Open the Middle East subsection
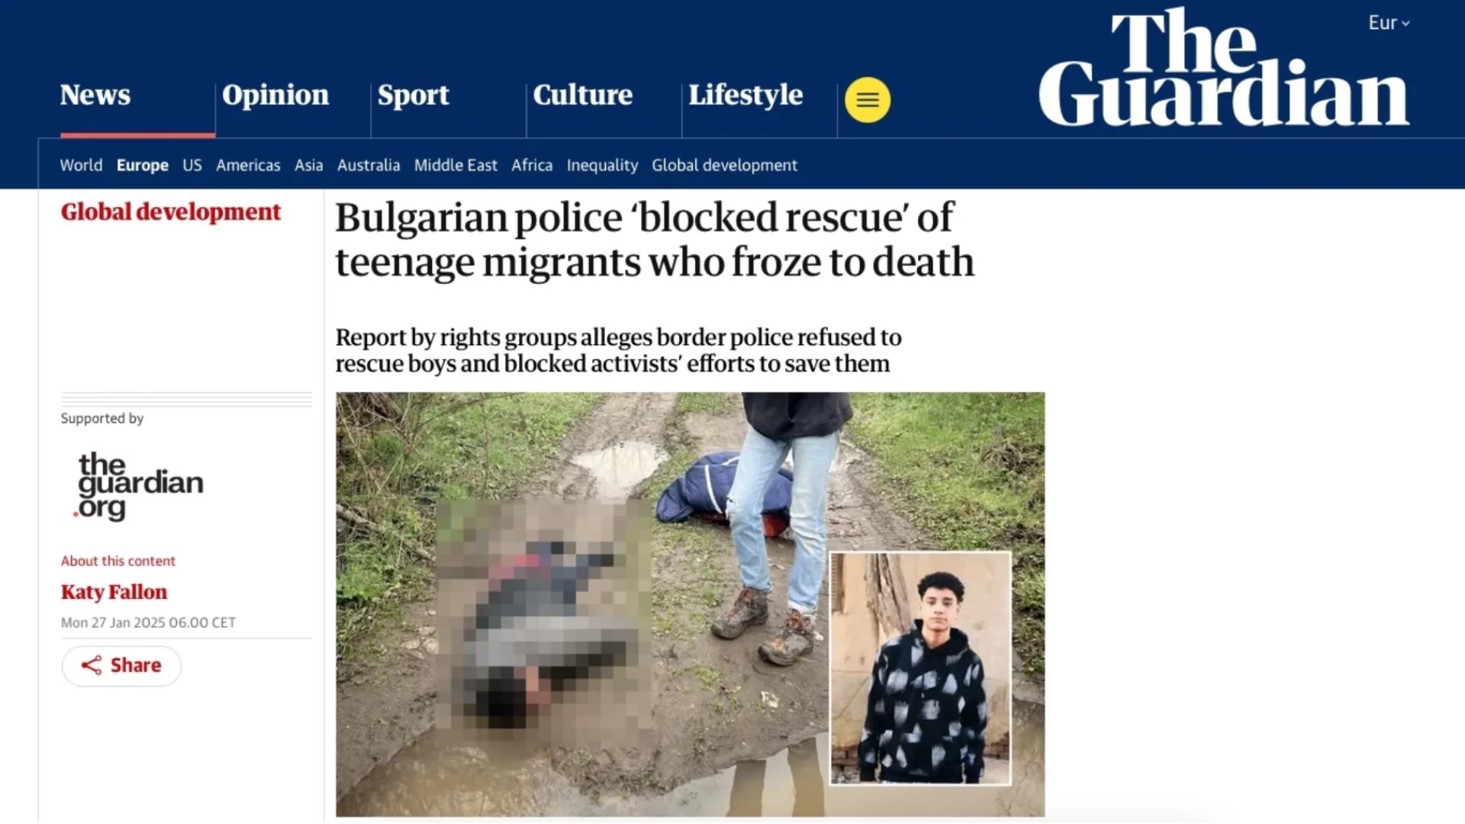This screenshot has height=824, width=1465. (x=456, y=165)
